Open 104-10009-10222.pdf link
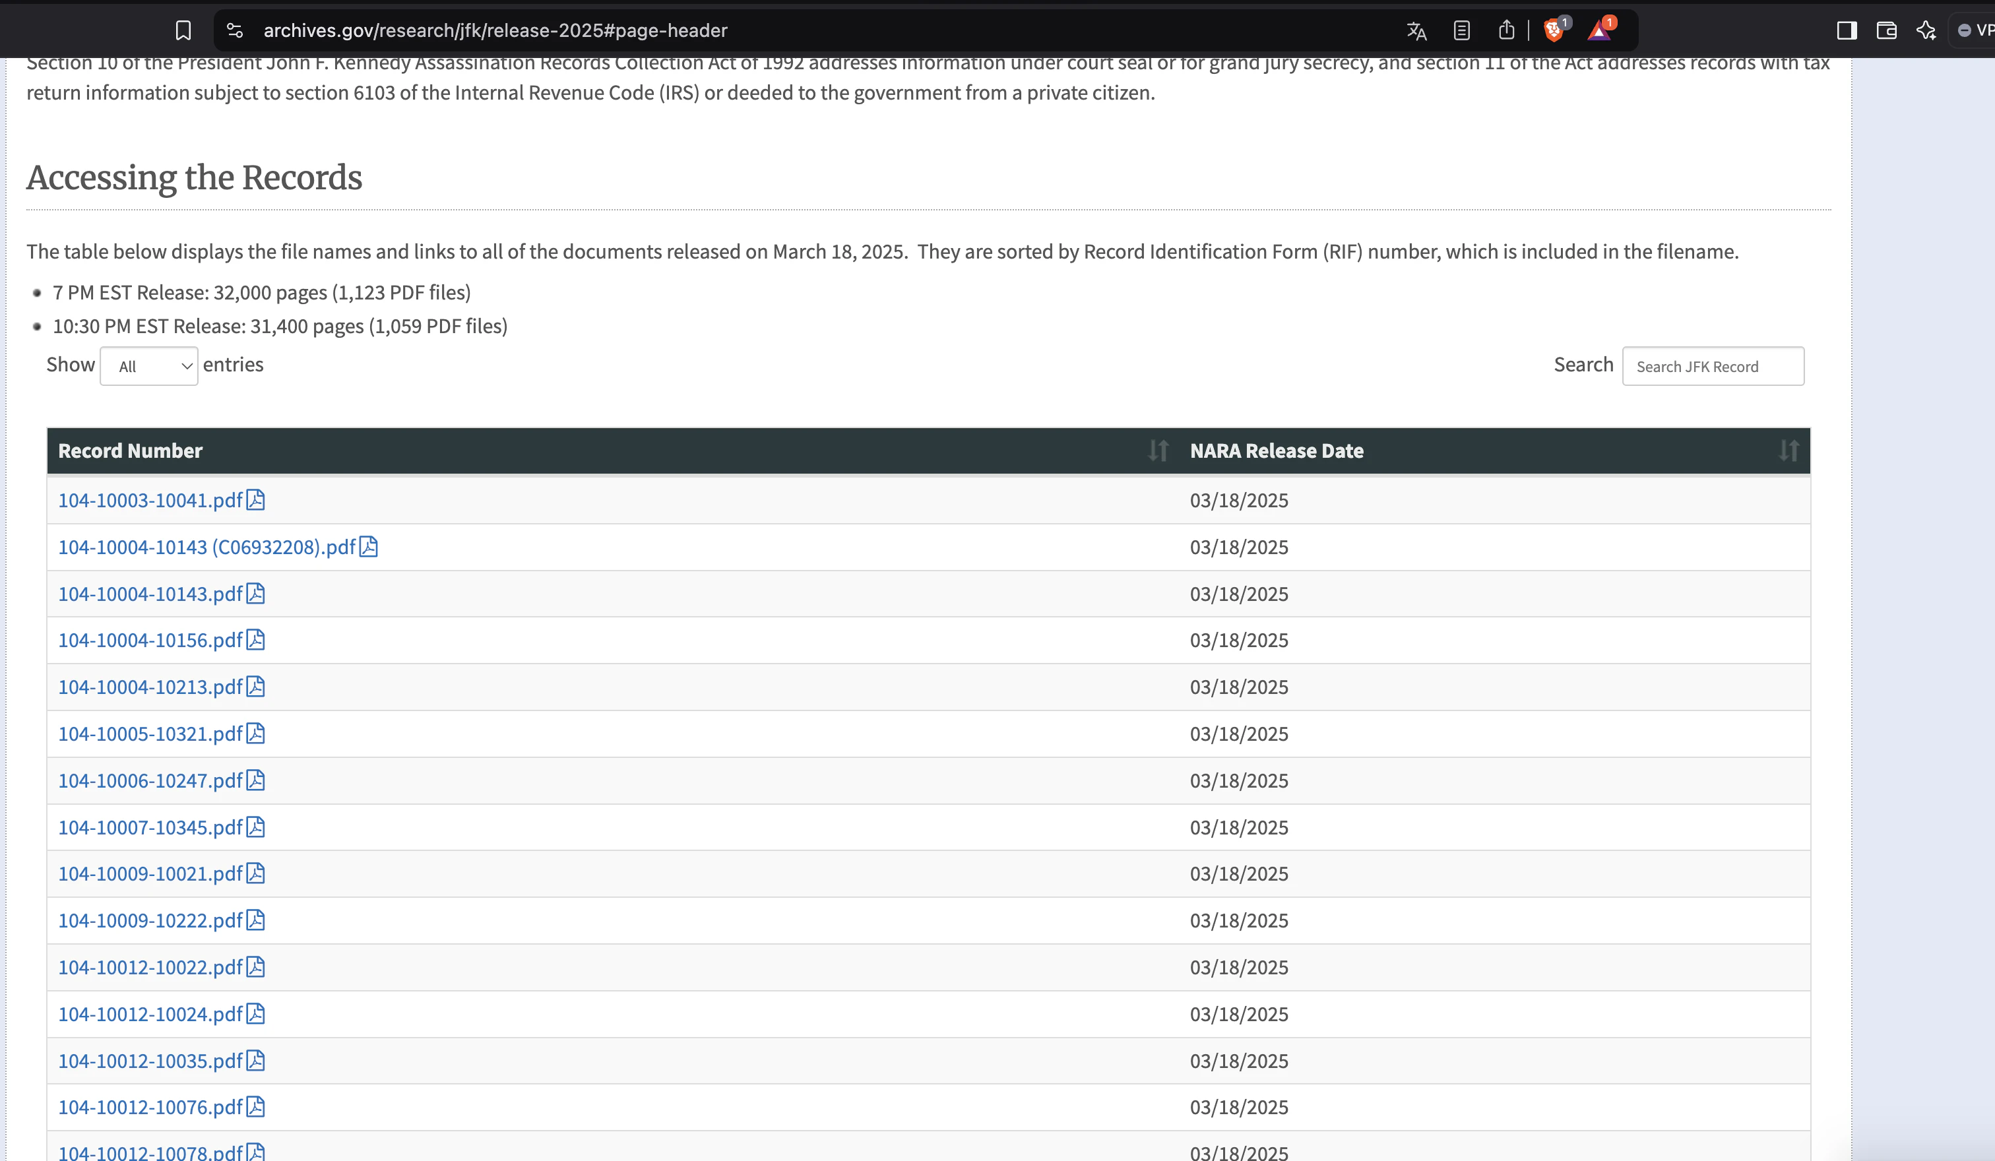Image resolution: width=1995 pixels, height=1161 pixels. coord(150,920)
